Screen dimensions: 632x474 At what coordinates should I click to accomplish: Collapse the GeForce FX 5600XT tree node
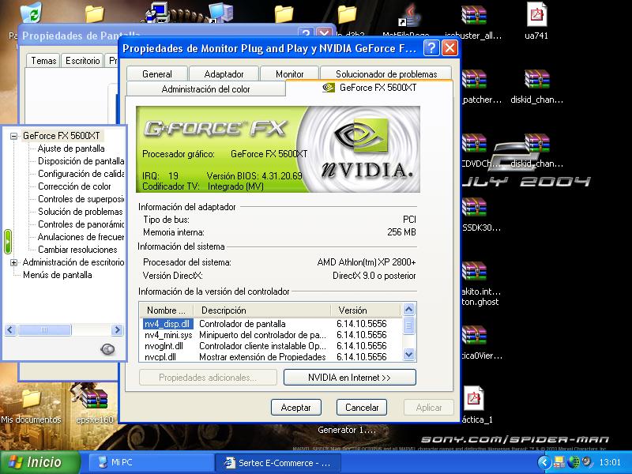[13, 136]
